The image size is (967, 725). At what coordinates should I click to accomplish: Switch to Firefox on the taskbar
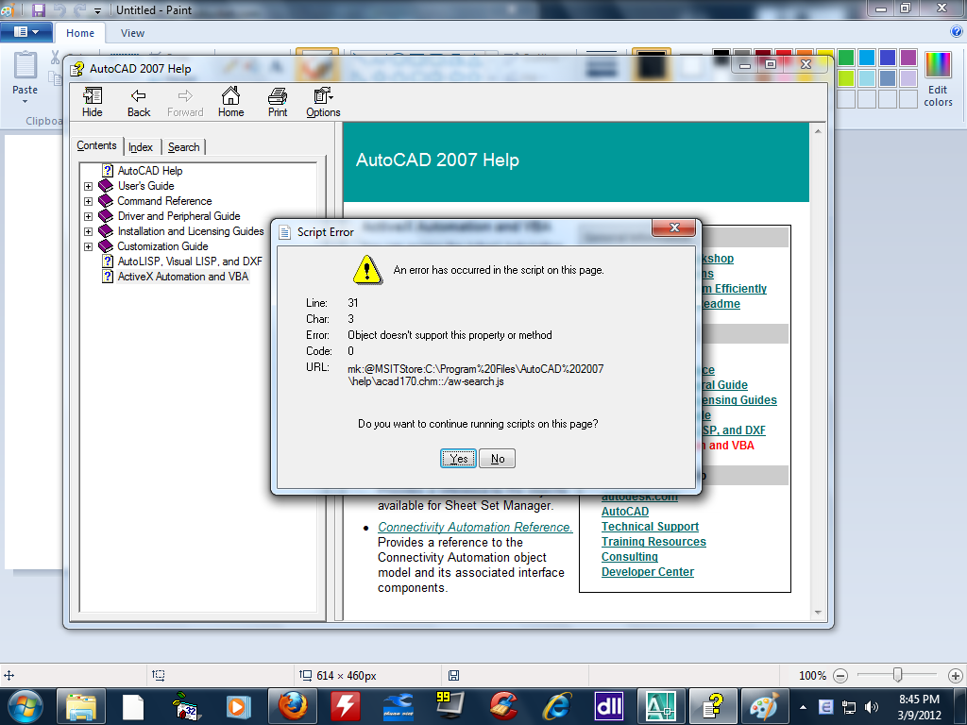point(293,706)
